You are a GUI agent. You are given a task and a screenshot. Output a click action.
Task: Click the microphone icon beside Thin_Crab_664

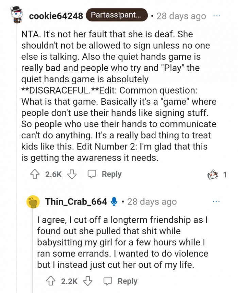coord(114,202)
